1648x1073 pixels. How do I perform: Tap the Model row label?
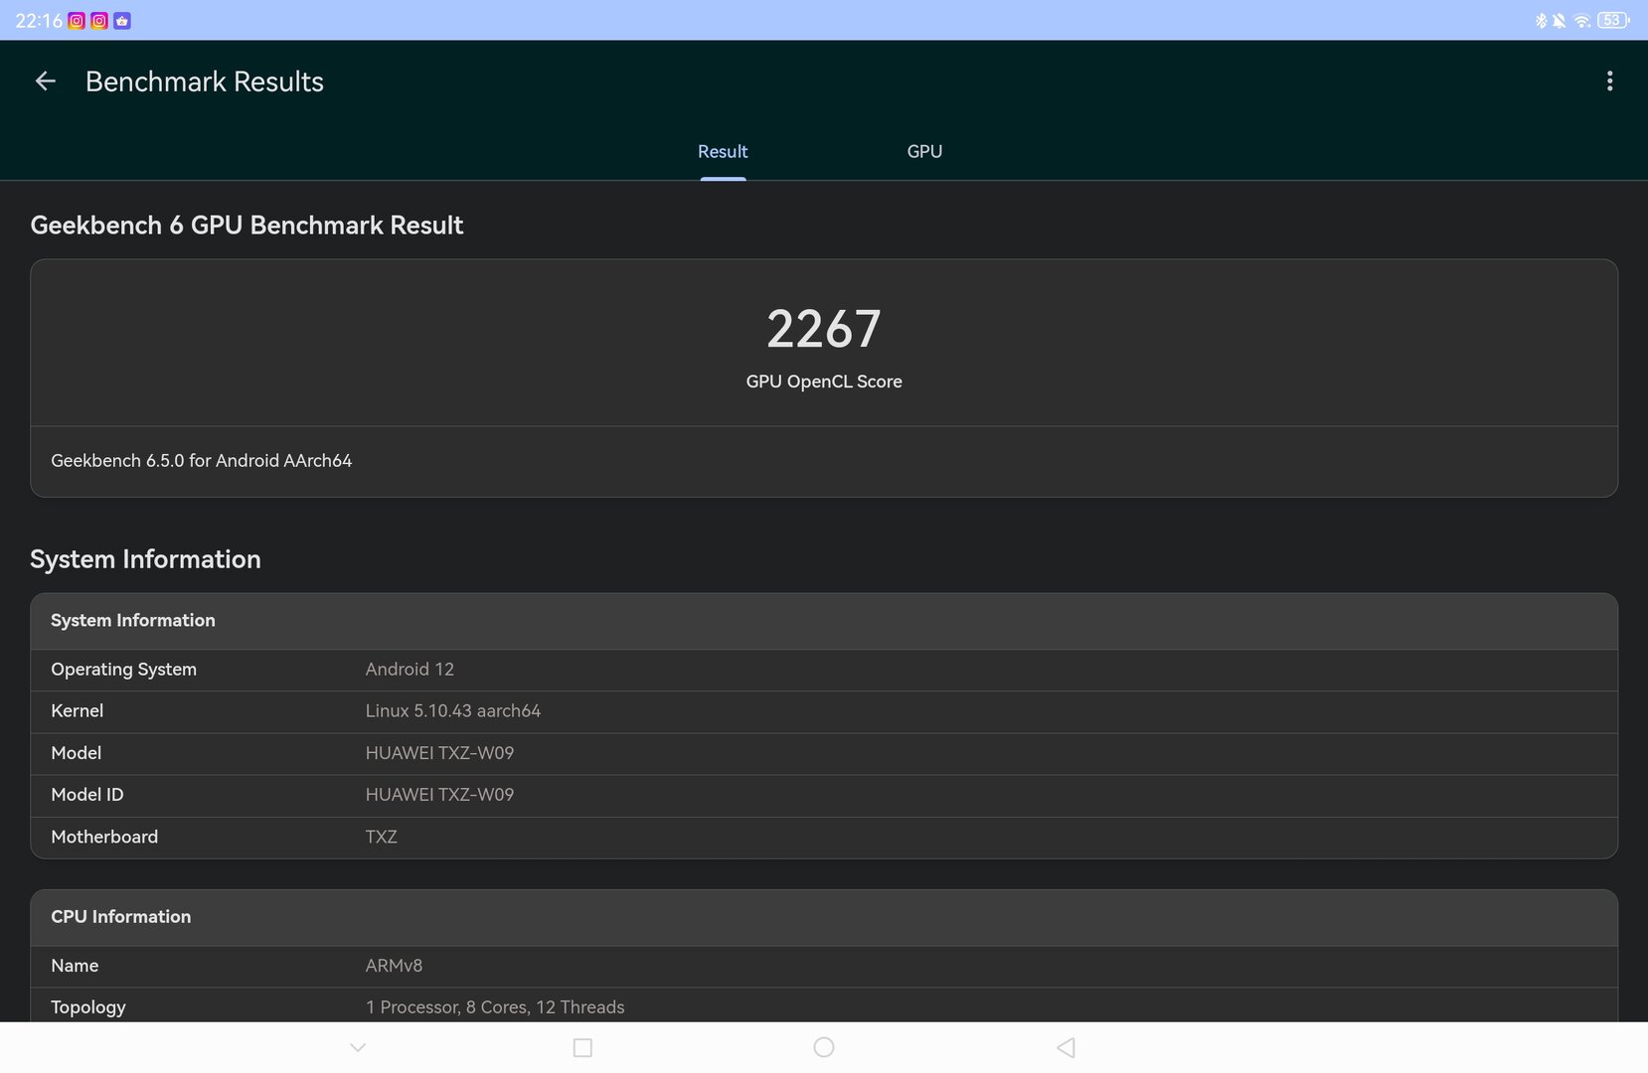[x=77, y=753]
